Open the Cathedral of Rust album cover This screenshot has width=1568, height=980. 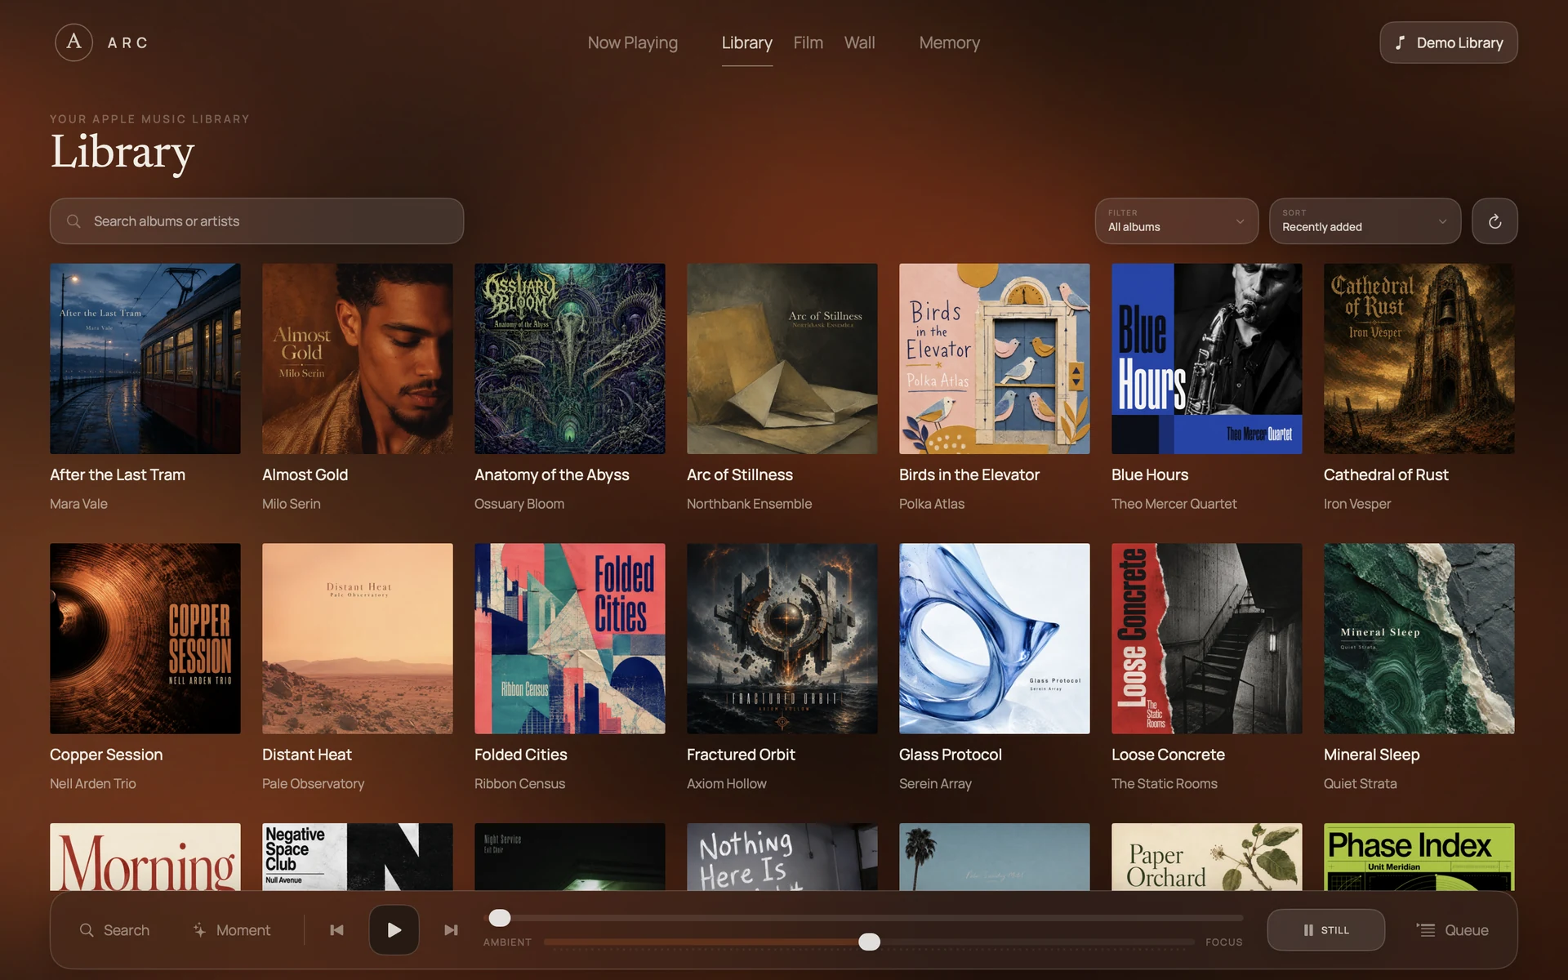(1419, 359)
